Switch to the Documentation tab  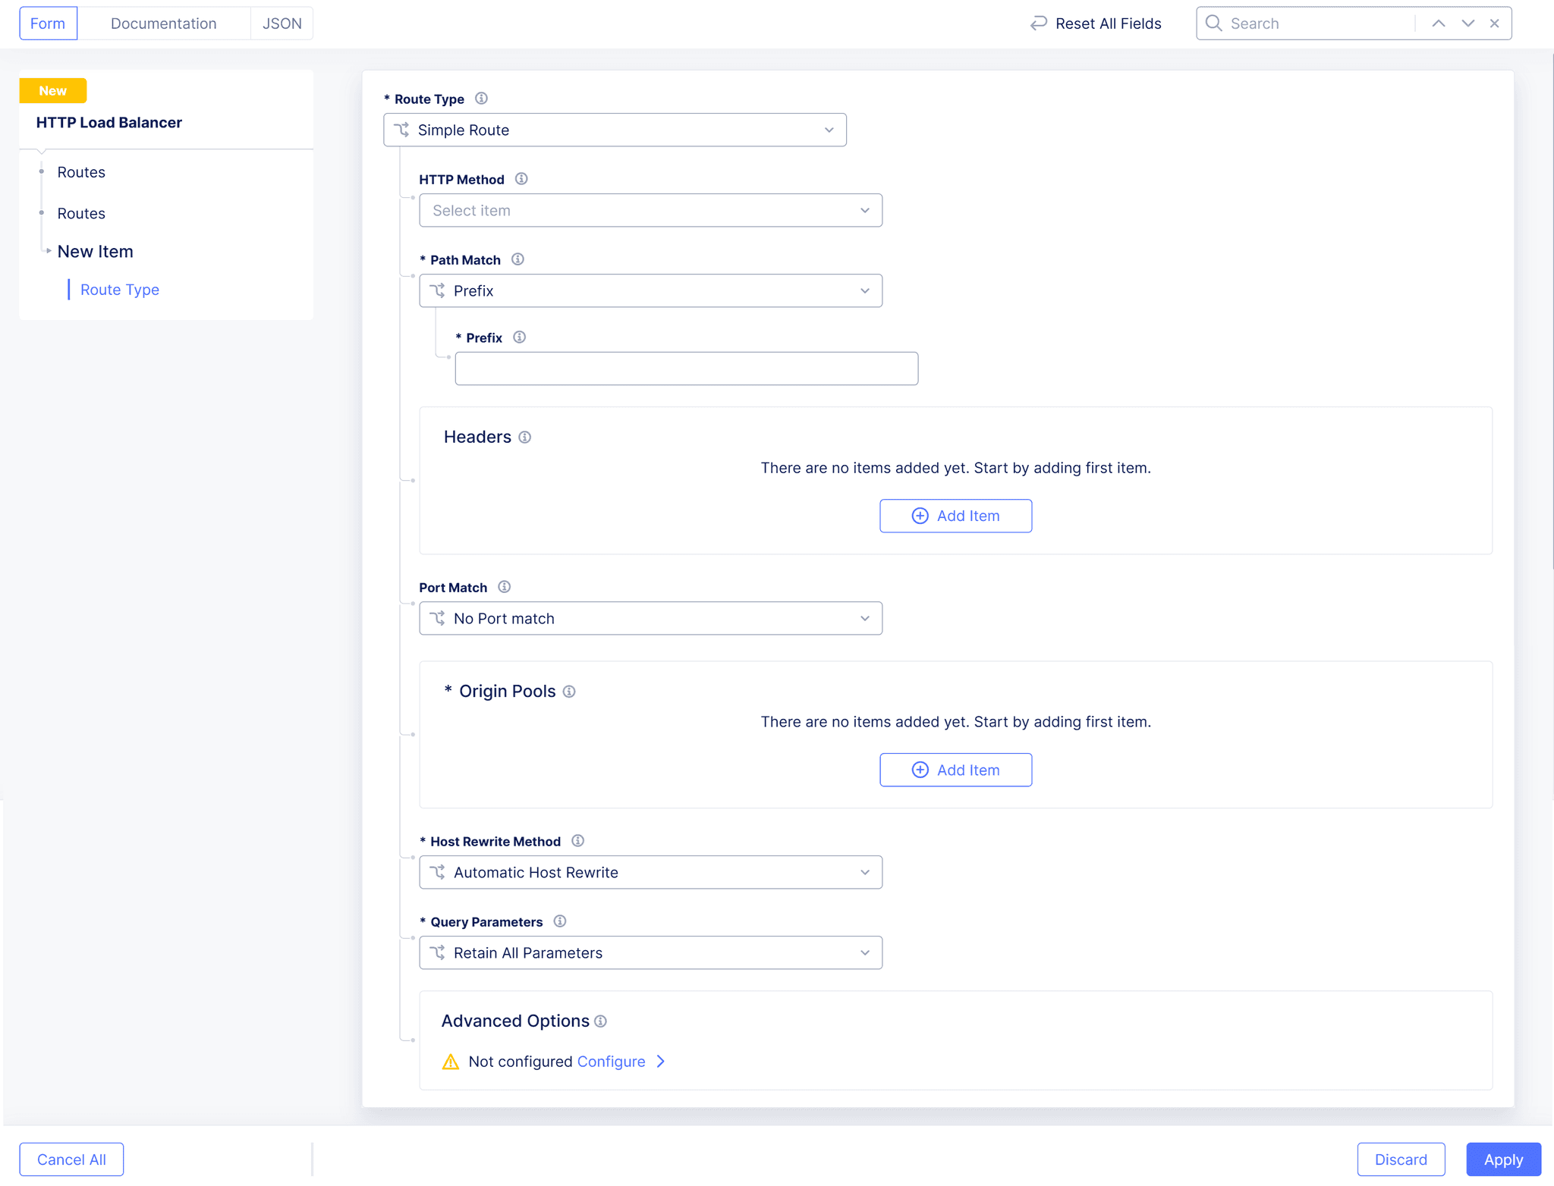[x=164, y=23]
